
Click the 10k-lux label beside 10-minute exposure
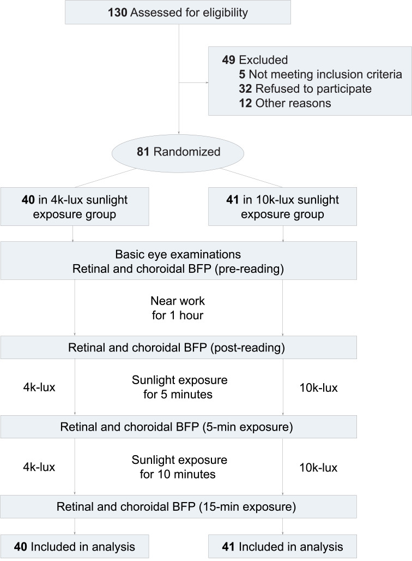[319, 468]
